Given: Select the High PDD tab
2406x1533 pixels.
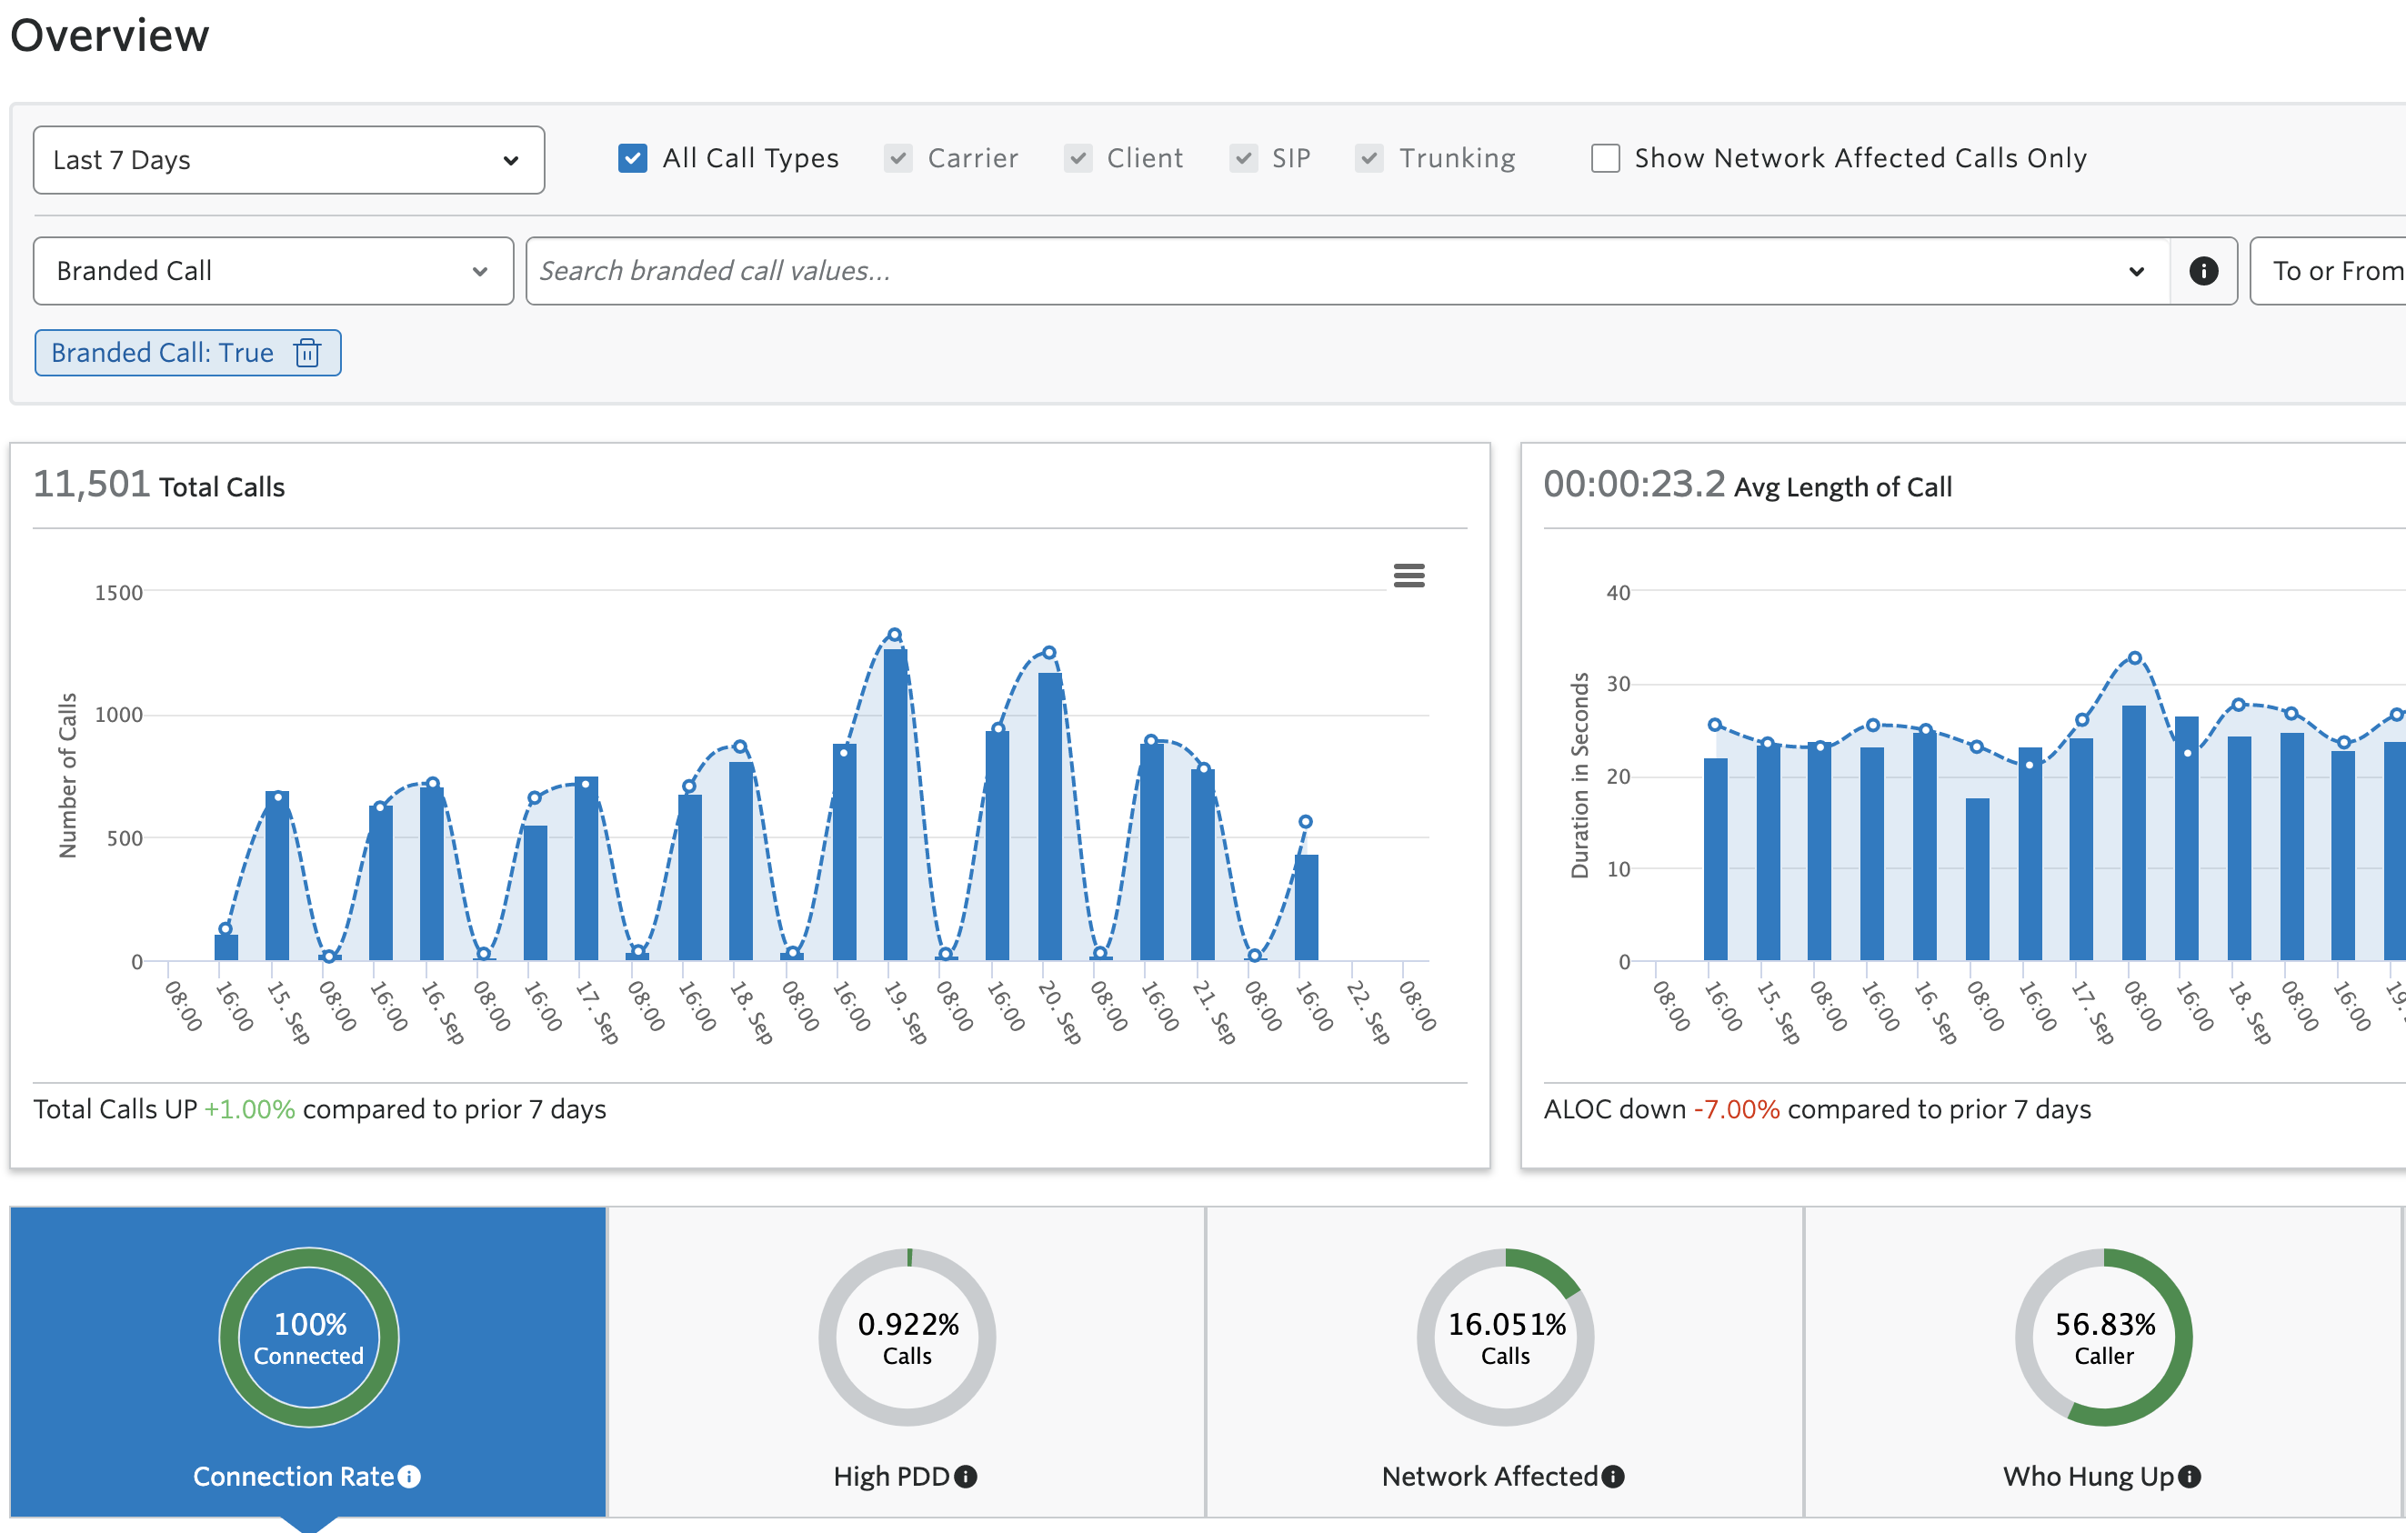Looking at the screenshot, I should click(907, 1361).
